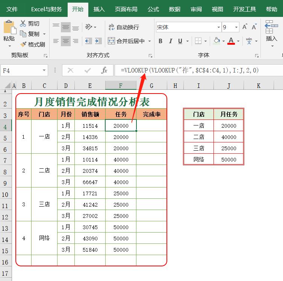The width and height of the screenshot is (283, 281).
Task: Click Merge and Center (合并后居中)
Action: tap(126, 41)
